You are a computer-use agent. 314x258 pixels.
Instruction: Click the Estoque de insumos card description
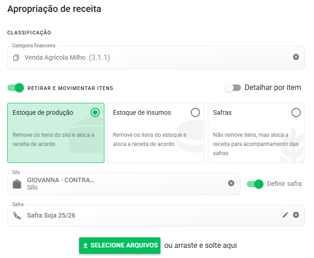(150, 140)
